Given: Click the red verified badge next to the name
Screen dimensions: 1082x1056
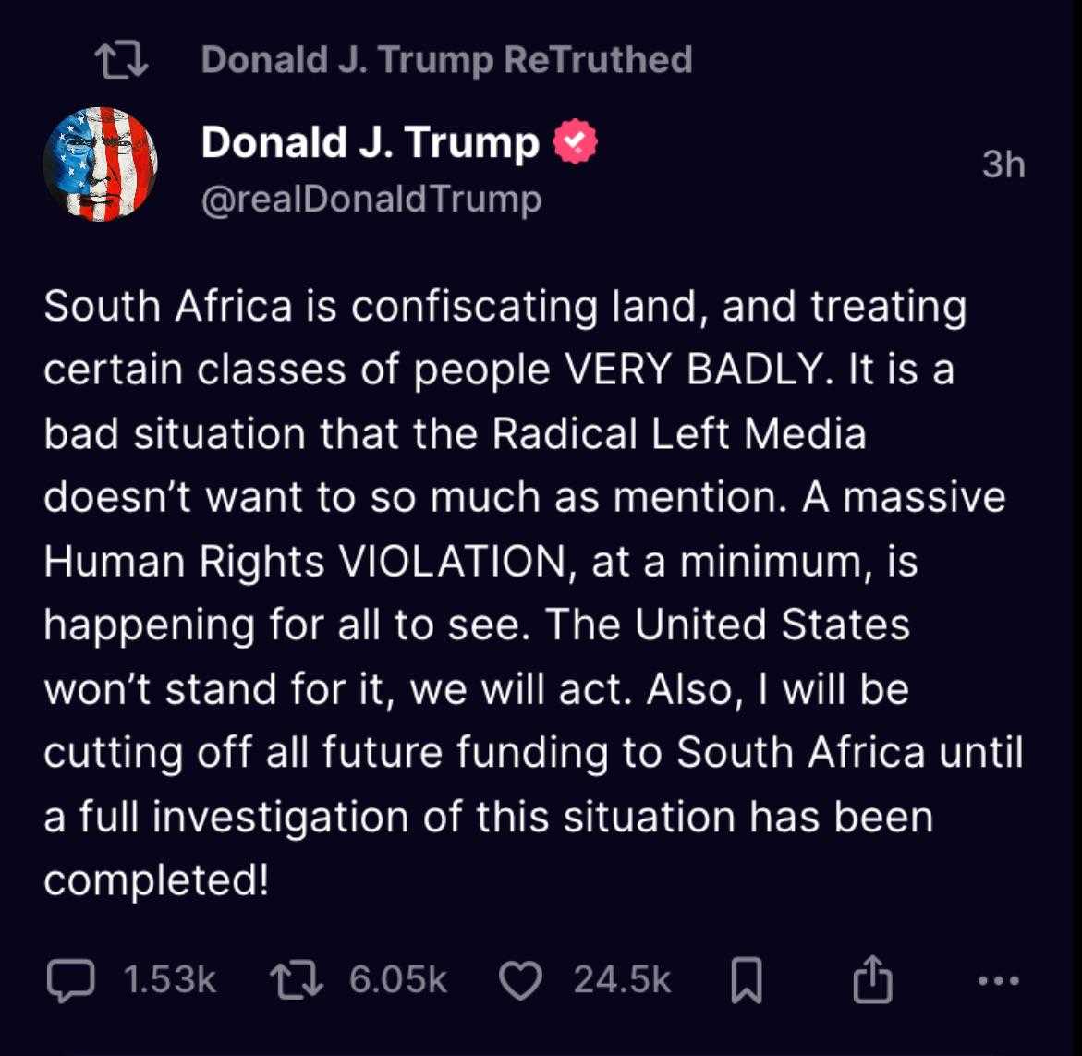Looking at the screenshot, I should [575, 142].
